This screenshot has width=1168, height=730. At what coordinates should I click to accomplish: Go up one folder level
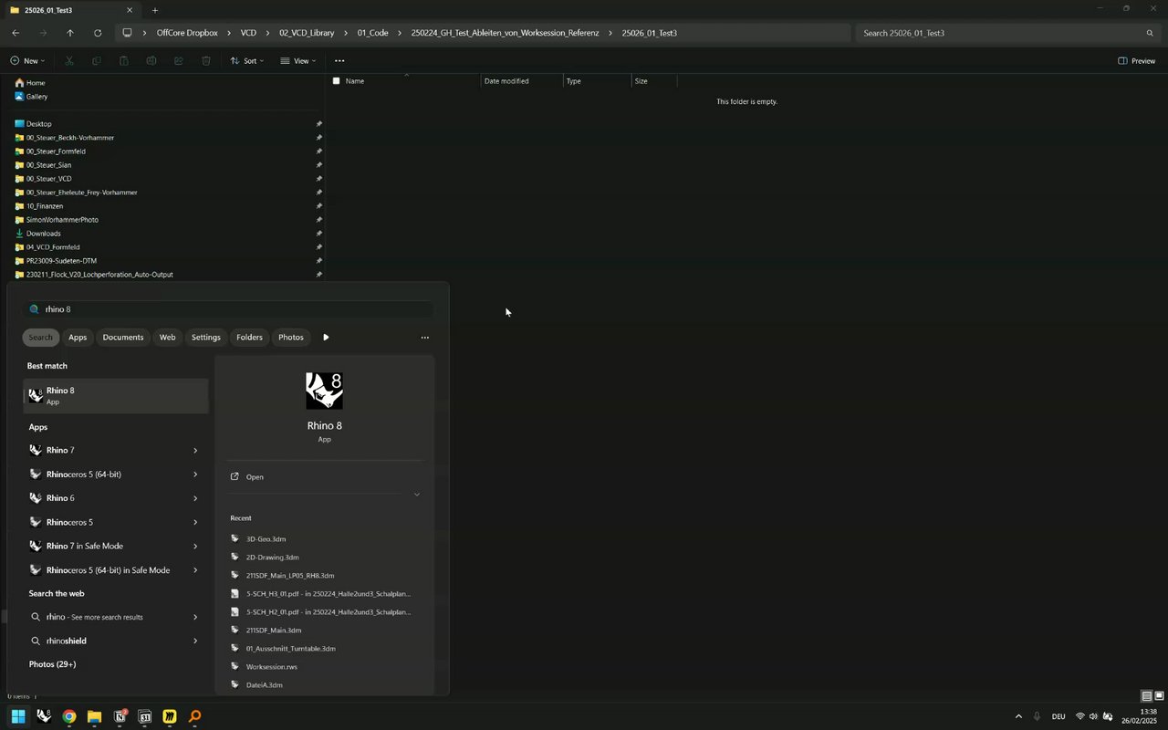(70, 33)
